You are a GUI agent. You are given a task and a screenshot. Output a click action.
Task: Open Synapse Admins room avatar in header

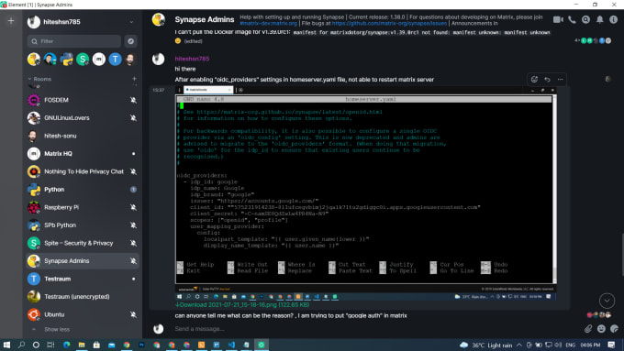point(159,19)
